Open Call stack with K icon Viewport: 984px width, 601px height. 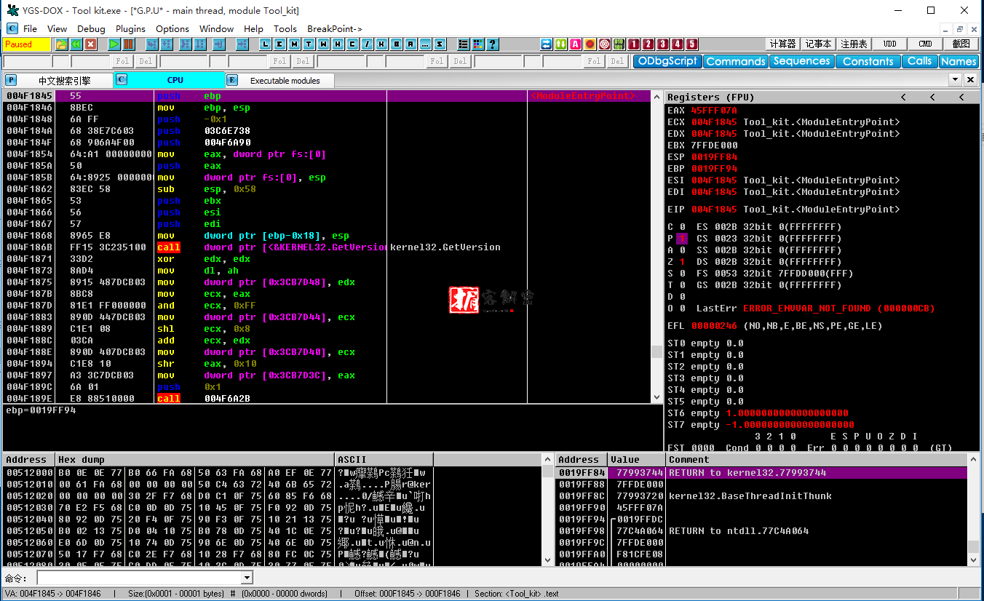click(381, 44)
